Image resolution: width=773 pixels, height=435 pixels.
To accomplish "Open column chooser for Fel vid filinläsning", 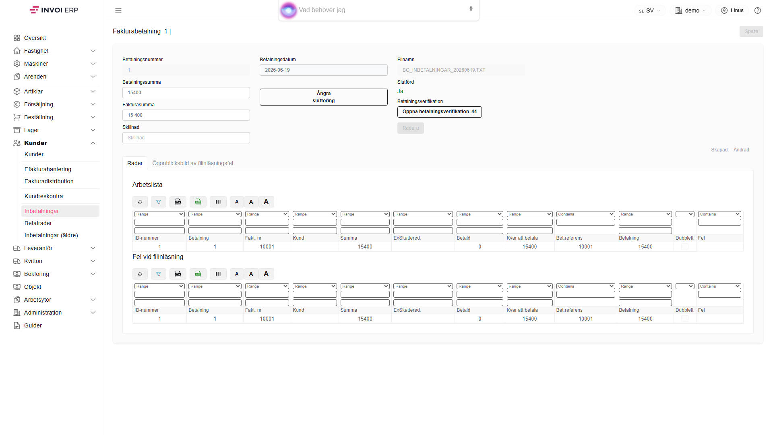I will click(x=218, y=274).
